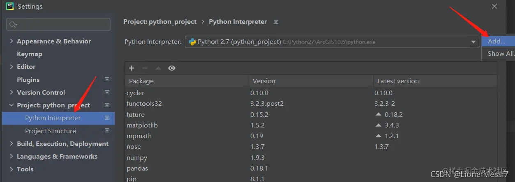Expand the Build, Execution, Deployment section
Image resolution: width=515 pixels, height=182 pixels.
coord(12,143)
